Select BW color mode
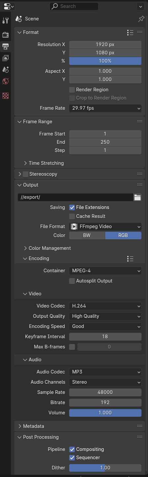The image size is (148, 477). 87,235
